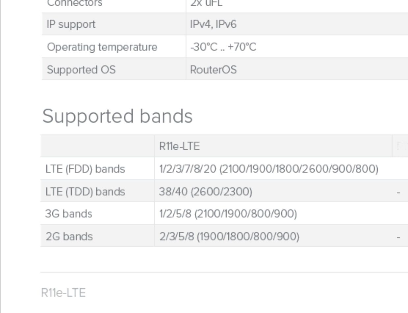This screenshot has height=313, width=408.
Task: Click the 3G bands row label
Action: click(69, 214)
